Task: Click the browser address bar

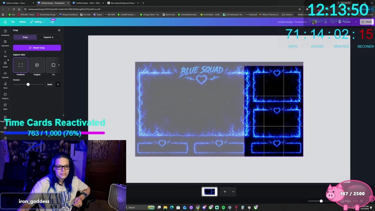Action: click(158, 9)
